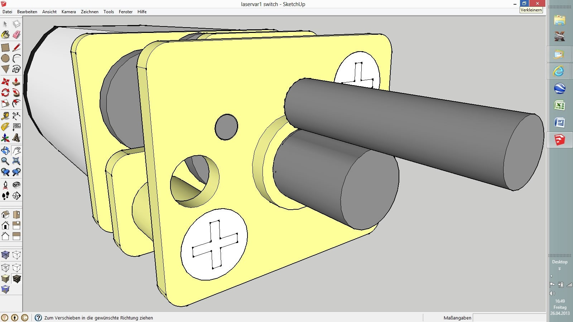The height and width of the screenshot is (322, 573).
Task: Open the Fenster menu
Action: point(126,12)
